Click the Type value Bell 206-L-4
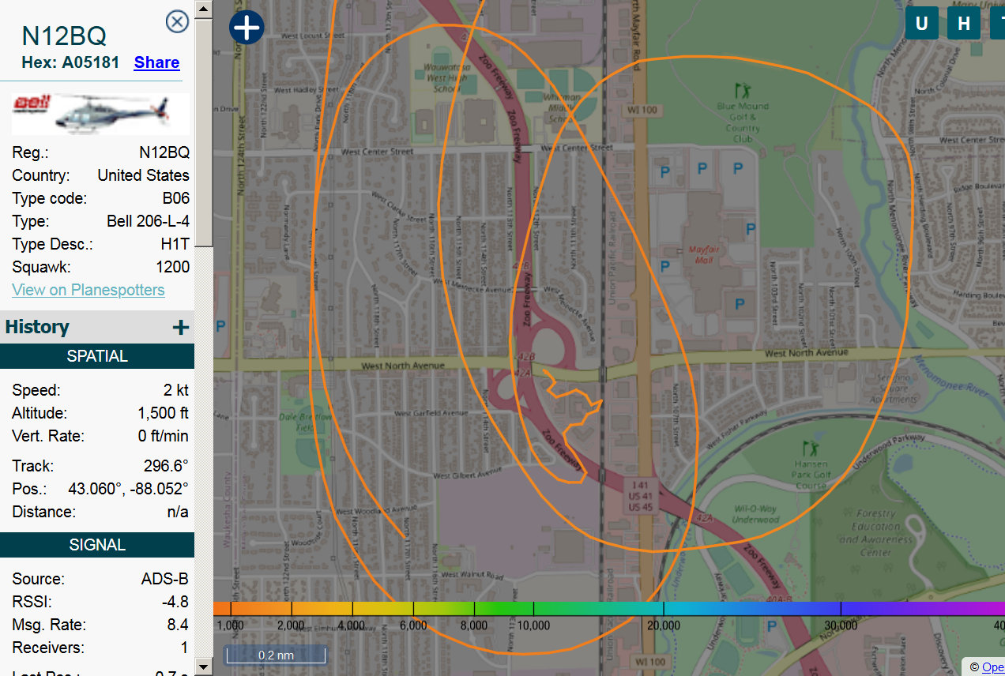 tap(148, 221)
